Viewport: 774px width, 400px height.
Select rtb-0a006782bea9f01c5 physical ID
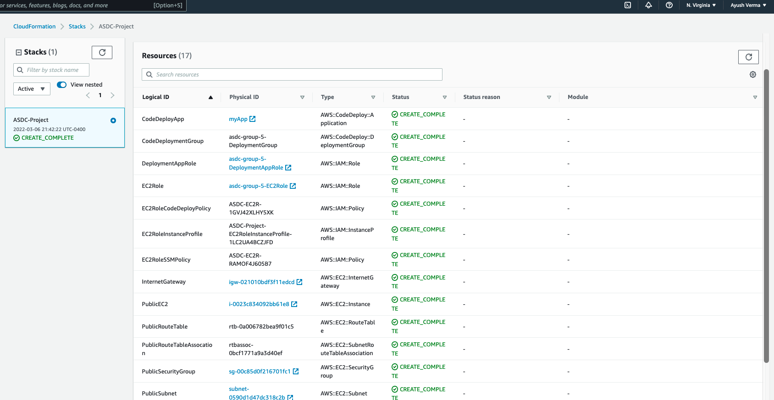tap(261, 327)
